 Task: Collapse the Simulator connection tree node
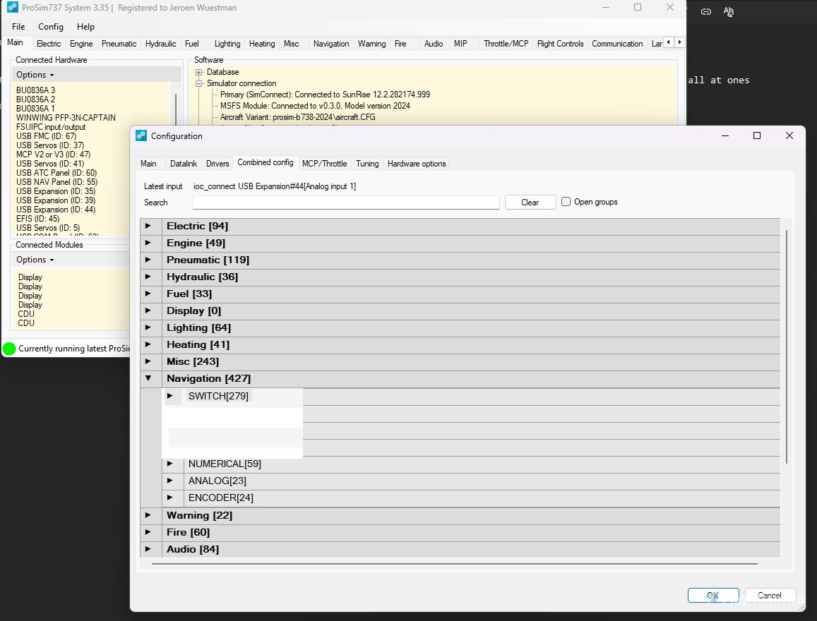click(198, 83)
